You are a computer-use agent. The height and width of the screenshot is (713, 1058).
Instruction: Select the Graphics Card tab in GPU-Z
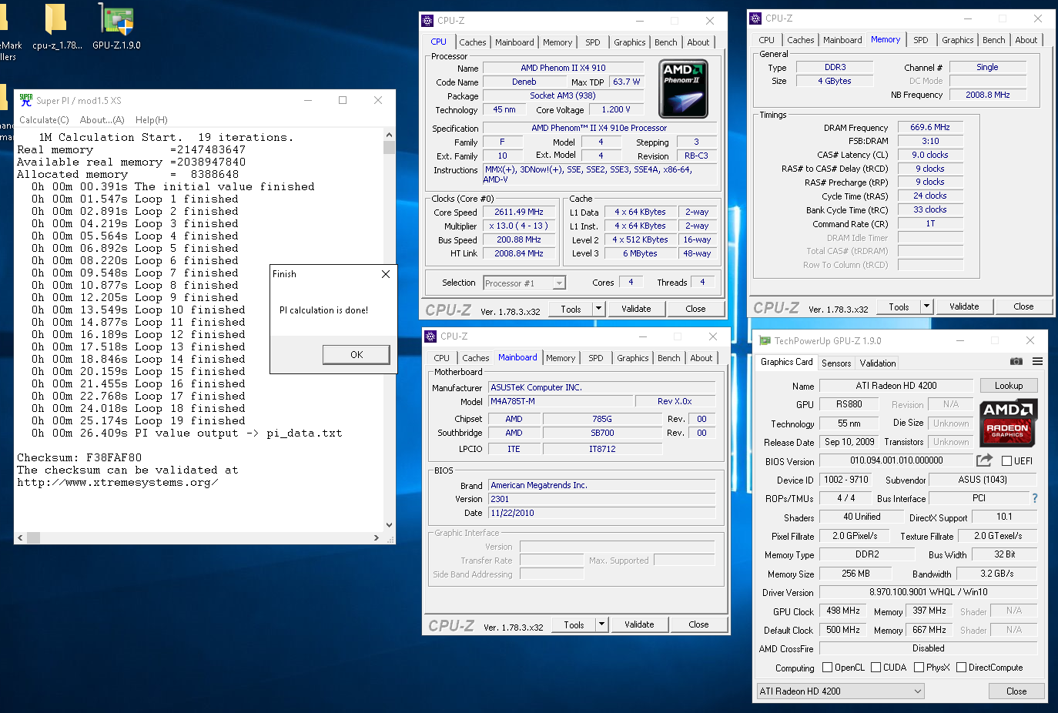pyautogui.click(x=786, y=362)
